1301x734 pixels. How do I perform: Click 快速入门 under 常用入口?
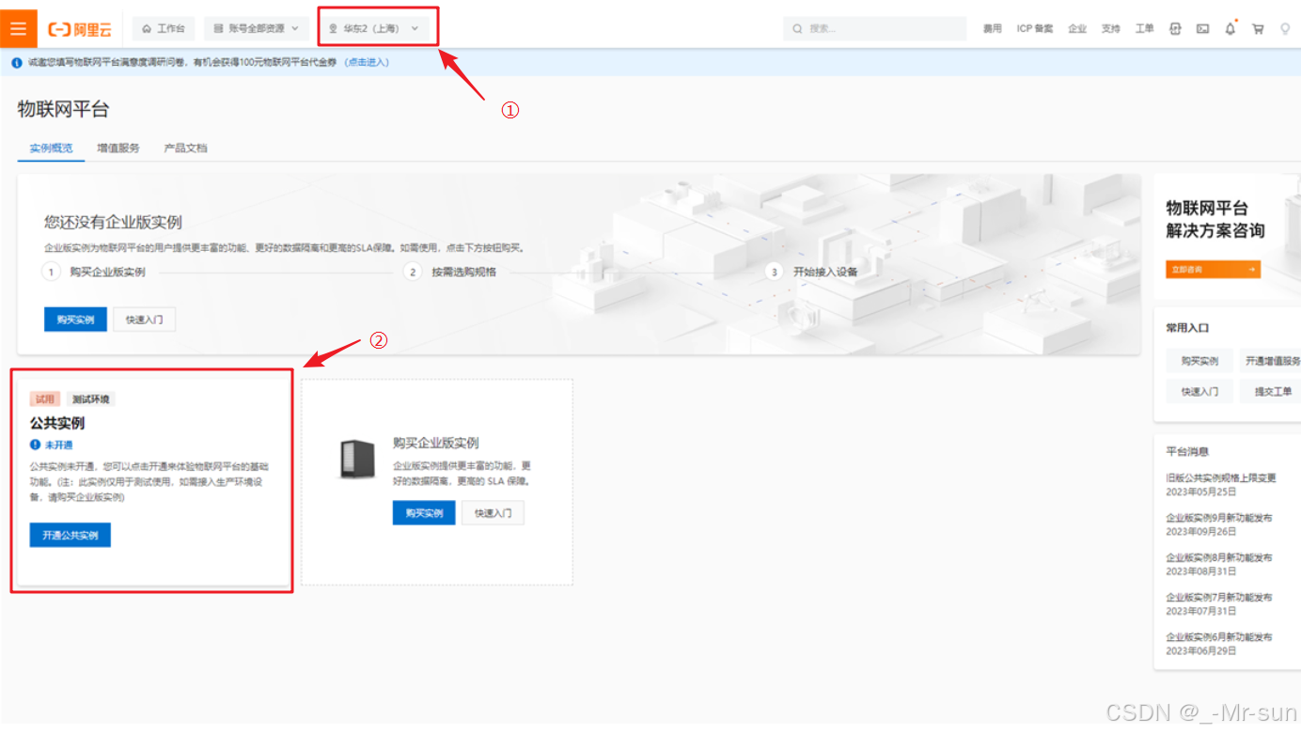tap(1199, 391)
